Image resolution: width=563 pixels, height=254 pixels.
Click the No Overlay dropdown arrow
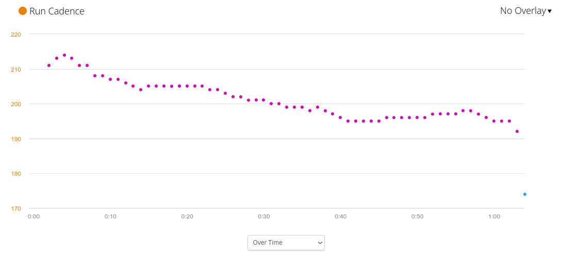(x=550, y=11)
